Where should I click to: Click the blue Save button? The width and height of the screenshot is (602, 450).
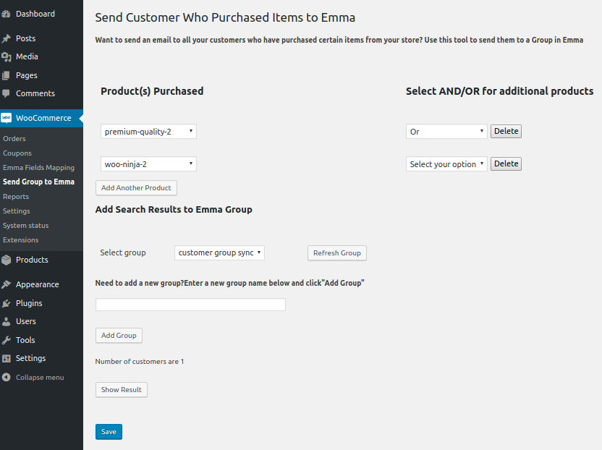[x=109, y=432]
